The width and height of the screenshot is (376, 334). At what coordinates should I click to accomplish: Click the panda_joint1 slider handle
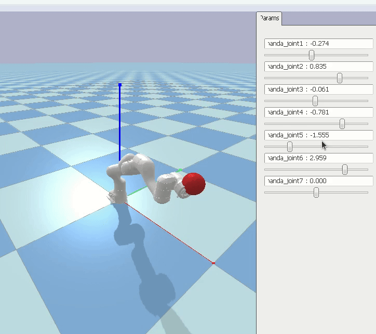[x=312, y=55]
